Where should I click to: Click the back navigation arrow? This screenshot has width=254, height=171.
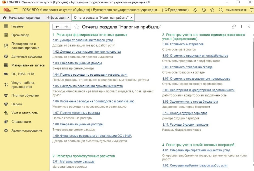point(57,27)
